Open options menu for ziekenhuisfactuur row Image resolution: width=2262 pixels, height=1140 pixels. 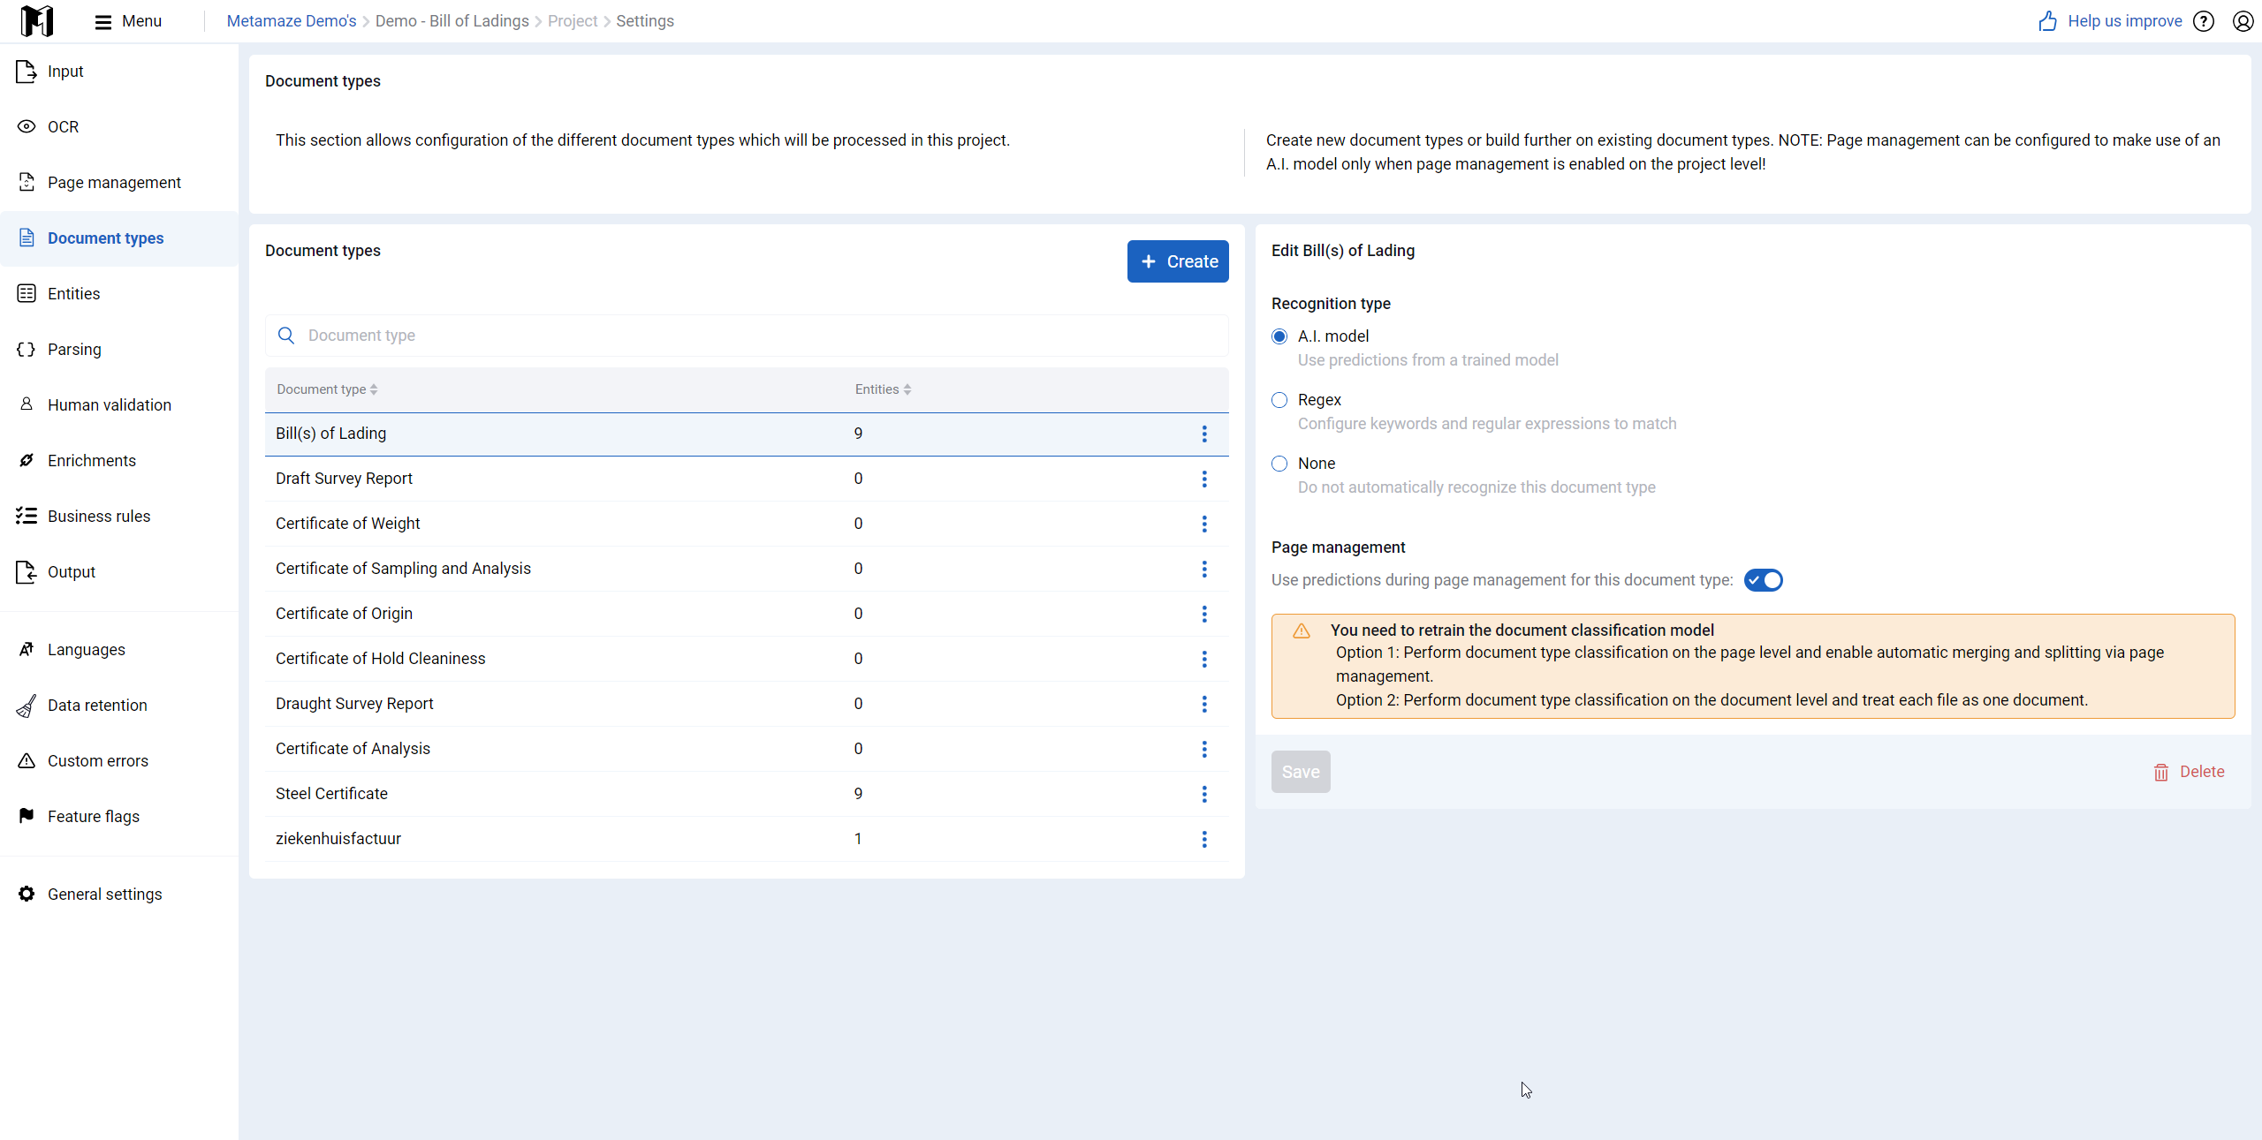point(1204,839)
